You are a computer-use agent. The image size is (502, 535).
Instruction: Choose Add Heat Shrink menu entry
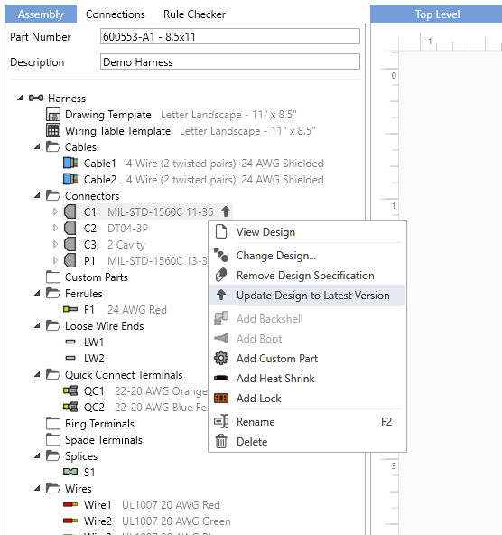[x=307, y=378]
